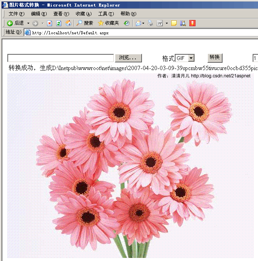Open the 编辑(E) menu

[39, 14]
